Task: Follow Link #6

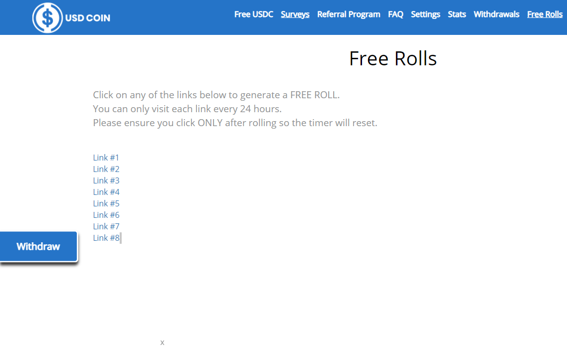Action: (106, 215)
